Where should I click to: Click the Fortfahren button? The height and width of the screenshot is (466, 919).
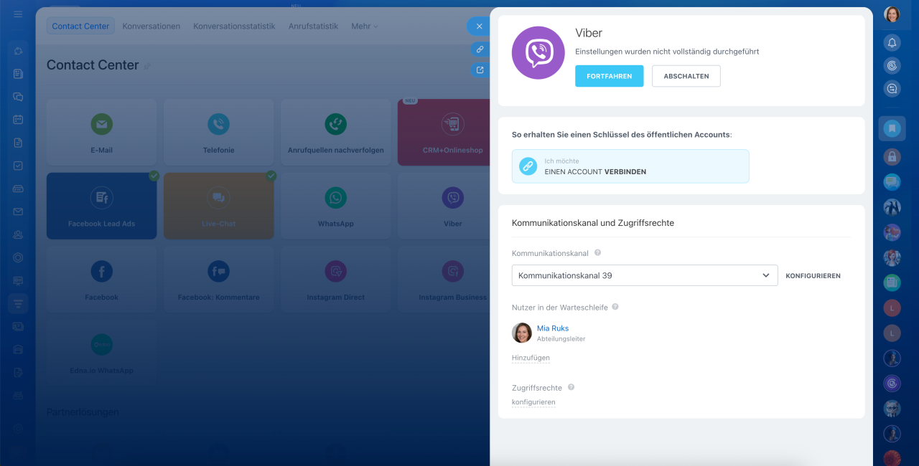tap(610, 76)
